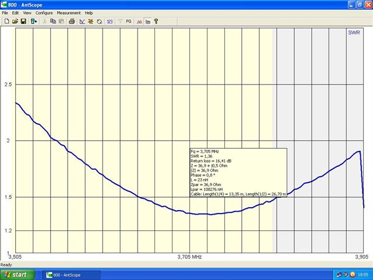373x280 pixels.
Task: Click the 'Zpar = 36,9 Ohm' readout line
Action: point(206,185)
